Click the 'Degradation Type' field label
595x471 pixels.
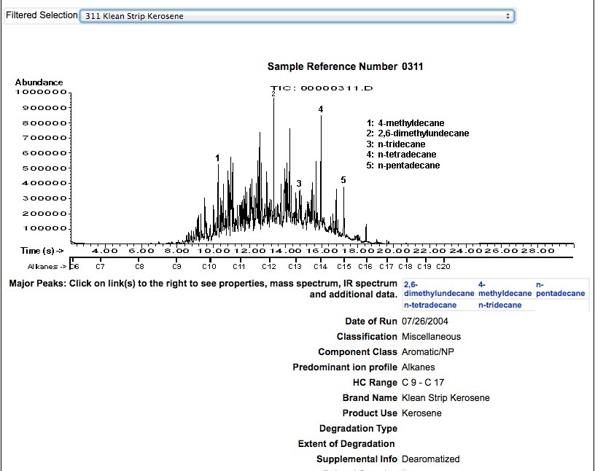(x=358, y=429)
